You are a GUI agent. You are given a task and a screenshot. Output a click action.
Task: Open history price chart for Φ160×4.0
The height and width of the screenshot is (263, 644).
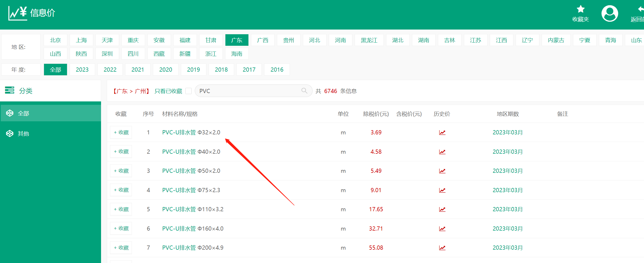(x=442, y=229)
